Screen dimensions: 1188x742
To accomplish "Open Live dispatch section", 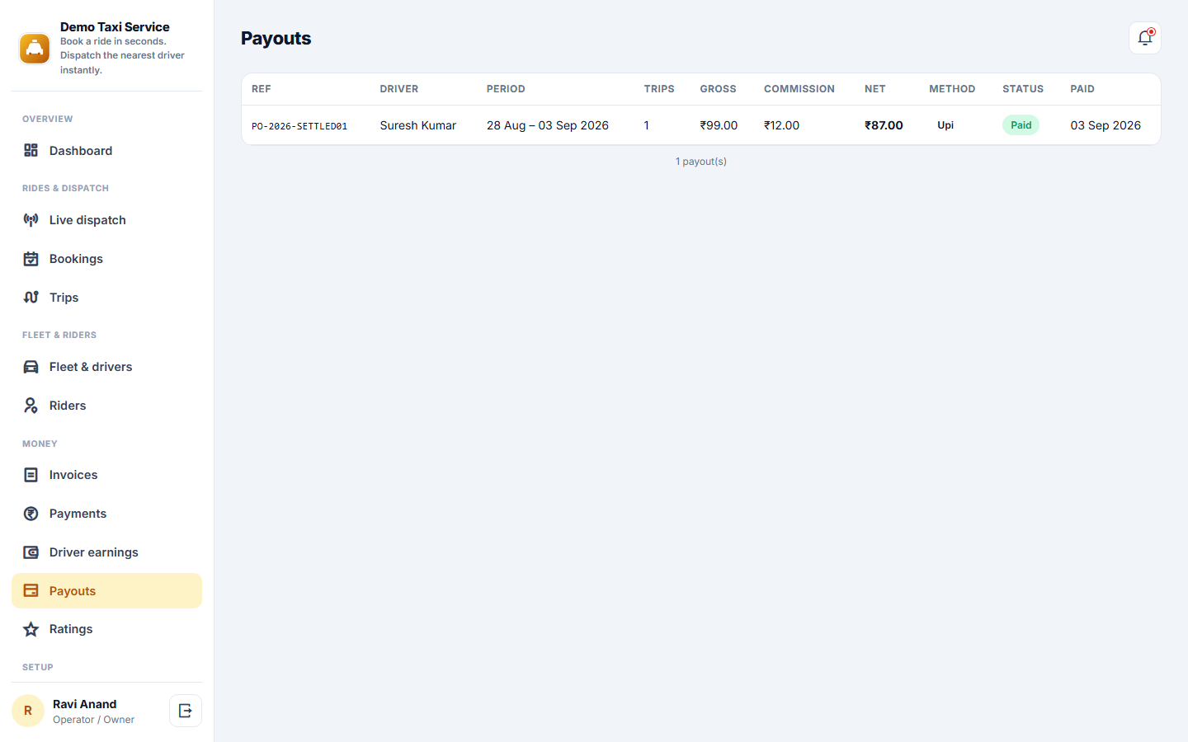I will point(106,219).
